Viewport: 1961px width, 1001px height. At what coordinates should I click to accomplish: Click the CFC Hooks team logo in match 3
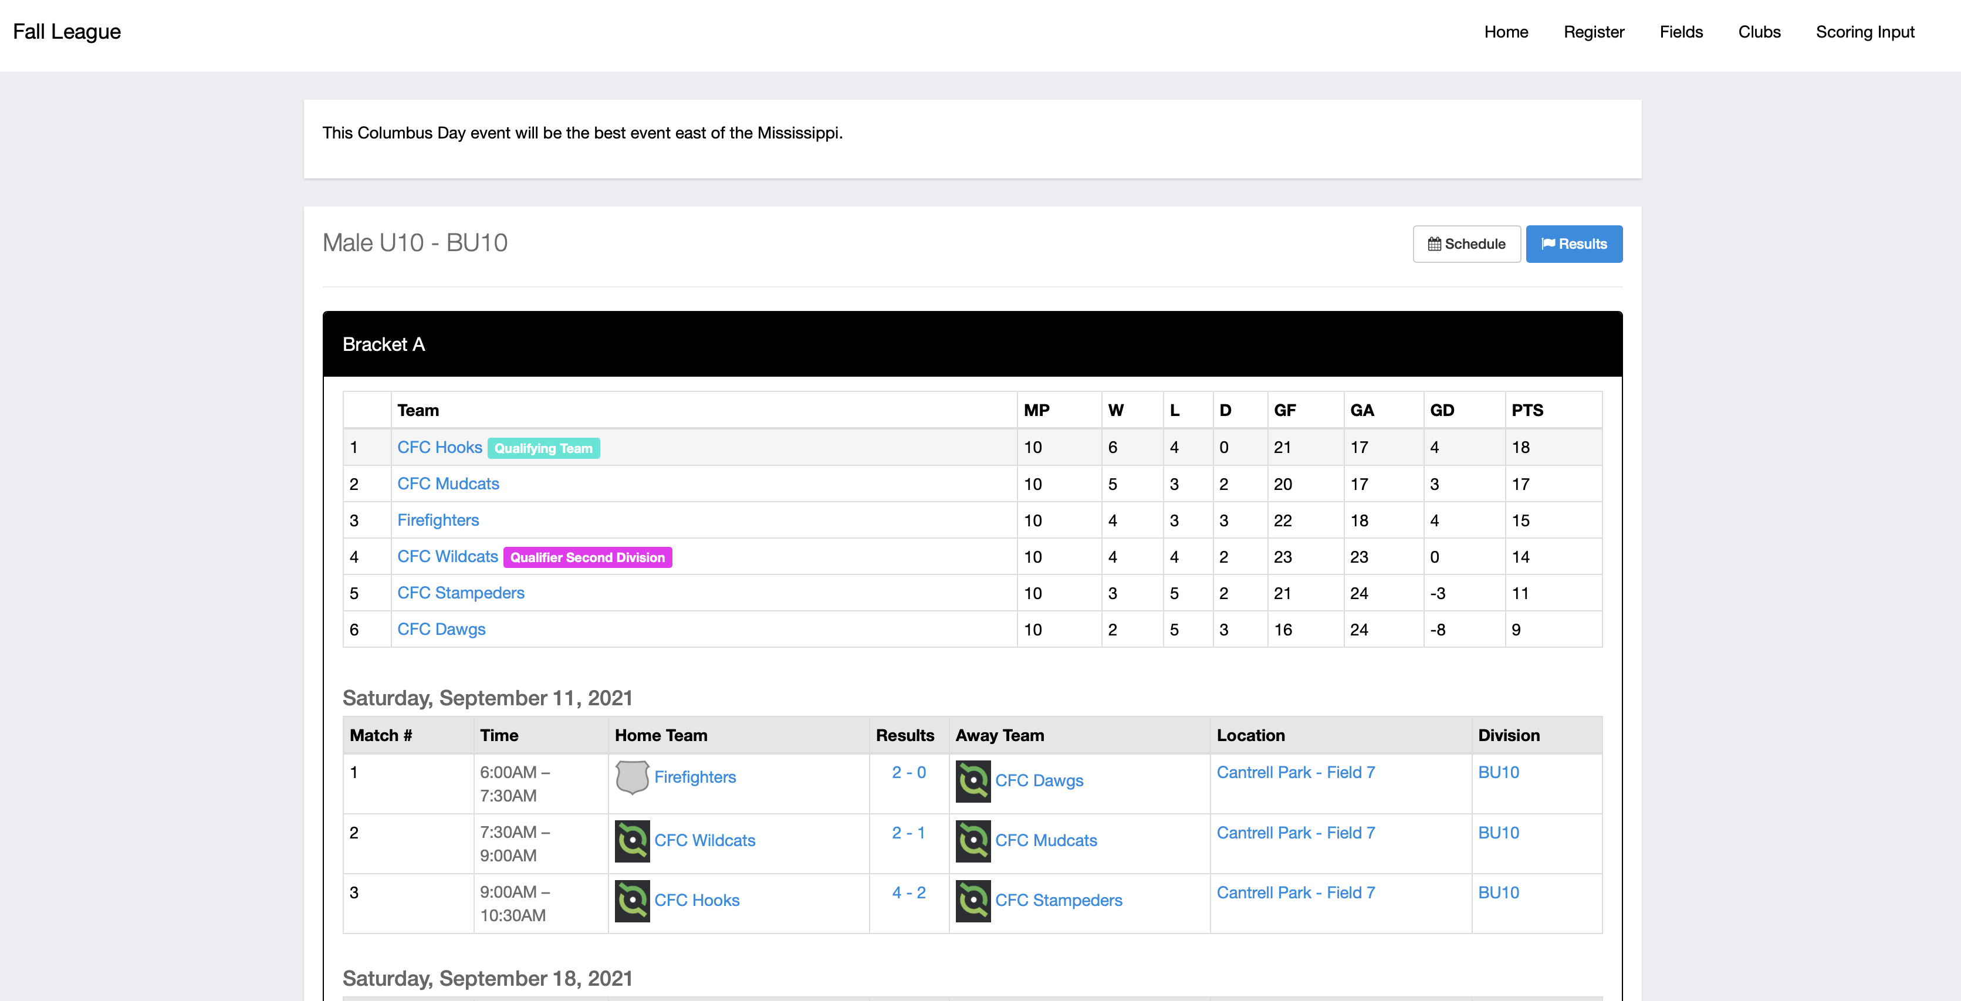click(632, 901)
